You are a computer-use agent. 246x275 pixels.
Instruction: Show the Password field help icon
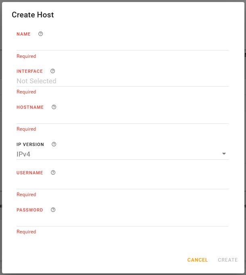[53, 210]
